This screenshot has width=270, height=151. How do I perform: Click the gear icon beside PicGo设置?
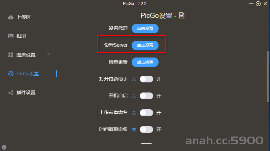(x=11, y=74)
